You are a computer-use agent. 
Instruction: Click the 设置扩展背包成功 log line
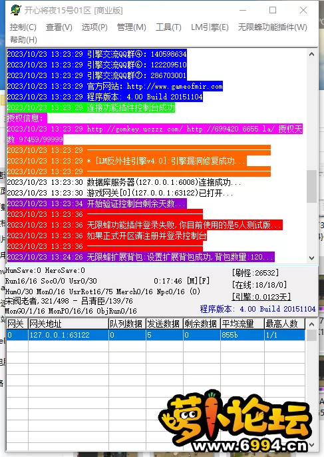tap(140, 257)
